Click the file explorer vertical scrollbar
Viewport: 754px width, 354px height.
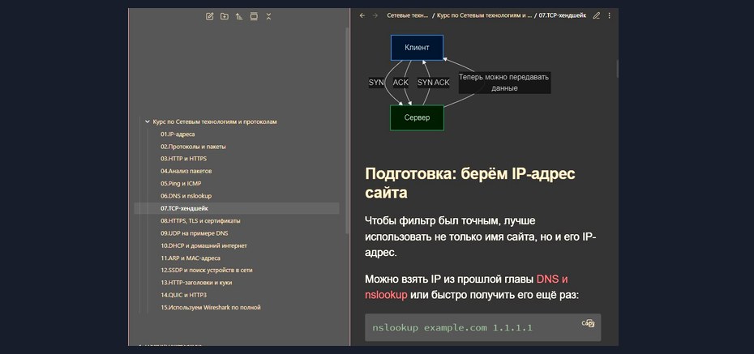point(347,130)
